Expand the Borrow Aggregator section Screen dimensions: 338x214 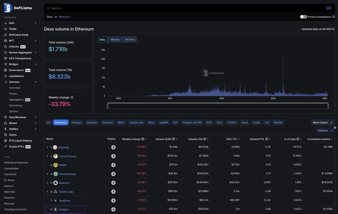coord(35,53)
